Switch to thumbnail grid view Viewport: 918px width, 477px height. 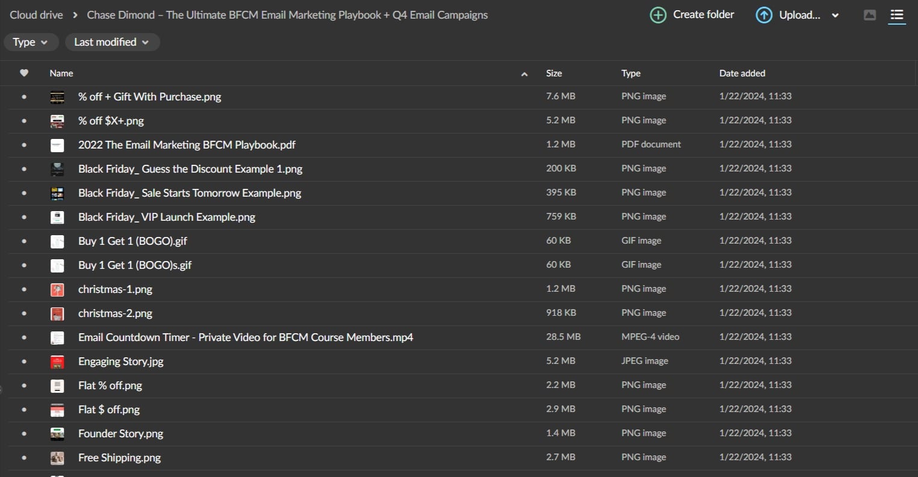click(x=869, y=15)
